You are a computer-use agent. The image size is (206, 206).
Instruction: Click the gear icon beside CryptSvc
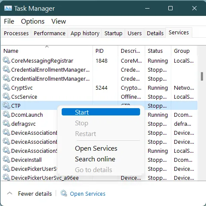[6, 88]
